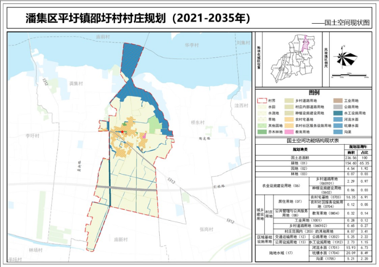379x267 pixels.
Task: Select the pink 教育用地 legend swatch
Action: click(x=289, y=132)
